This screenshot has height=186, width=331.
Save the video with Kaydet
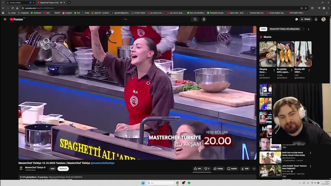[232, 169]
